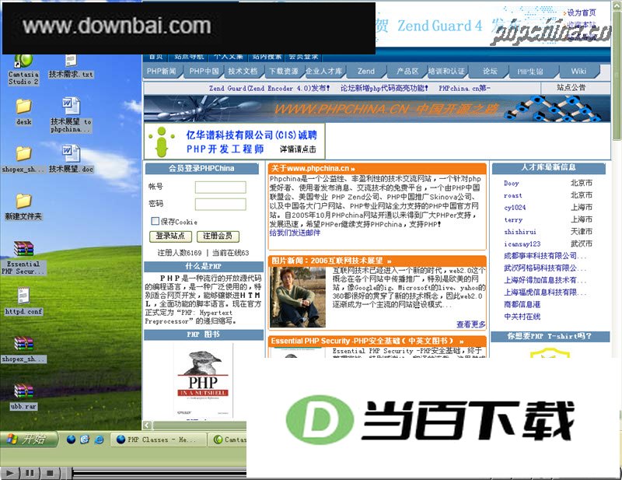Open the icansay123 talent profile link
622x480 pixels.
point(522,244)
